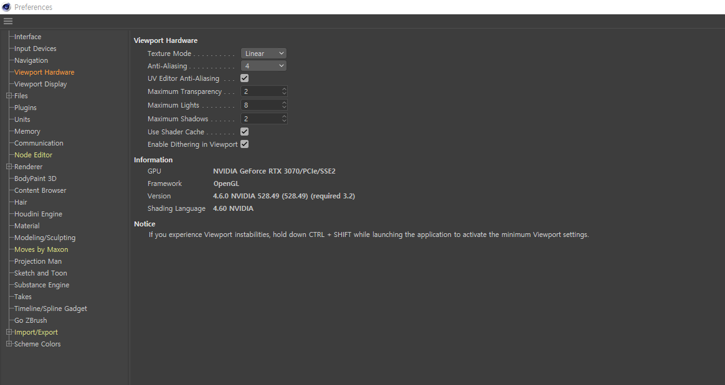725x385 pixels.
Task: Select Content Browser settings
Action: click(40, 190)
